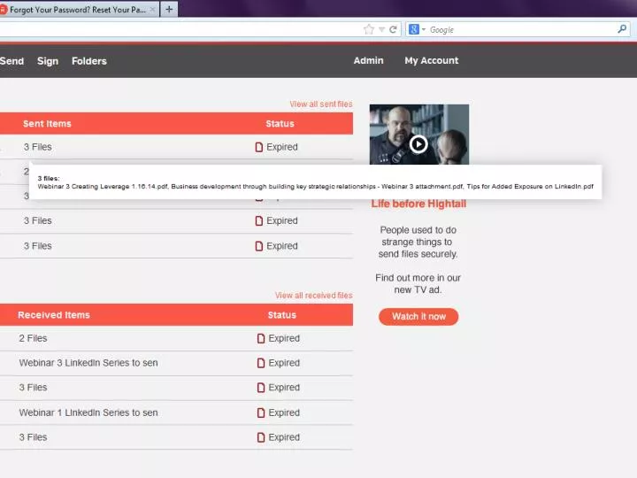Click expired icon in last received row
Image resolution: width=637 pixels, height=478 pixels.
click(261, 437)
